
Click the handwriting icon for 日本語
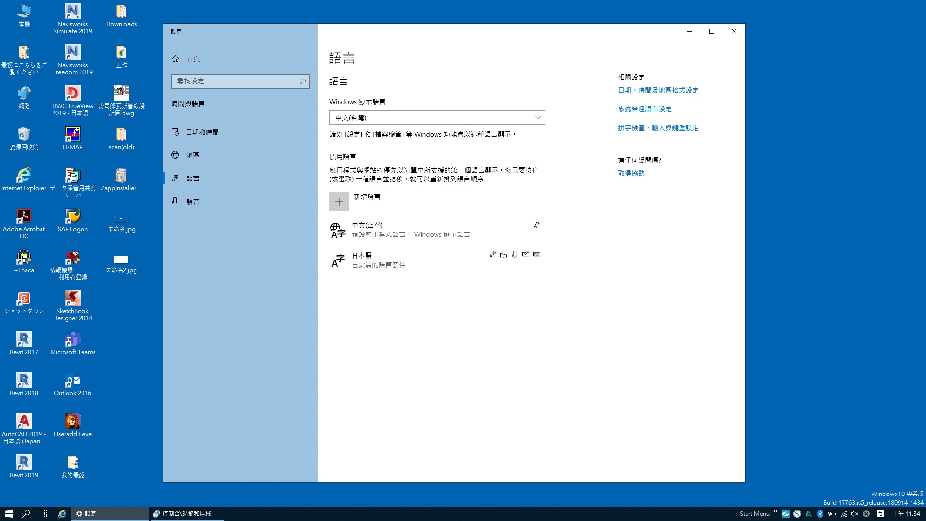526,254
